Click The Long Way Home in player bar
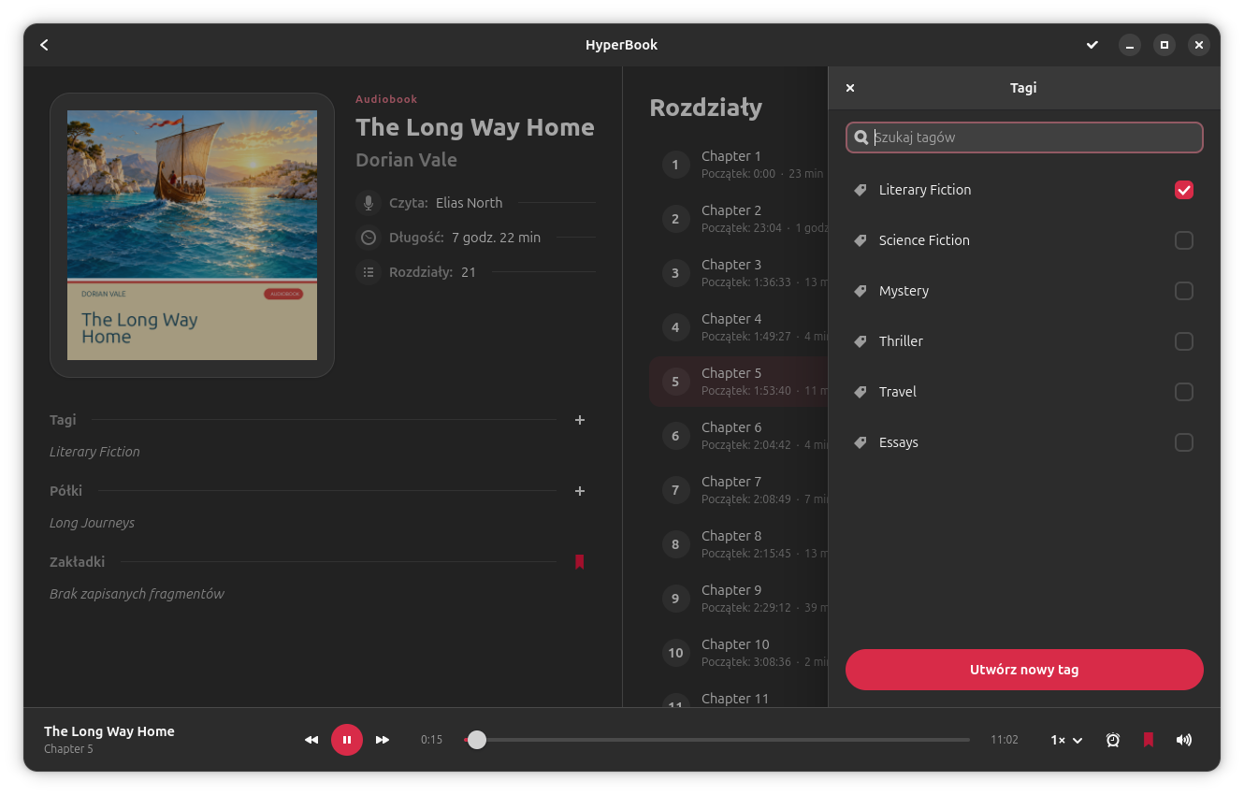Image resolution: width=1244 pixels, height=795 pixels. pos(109,731)
